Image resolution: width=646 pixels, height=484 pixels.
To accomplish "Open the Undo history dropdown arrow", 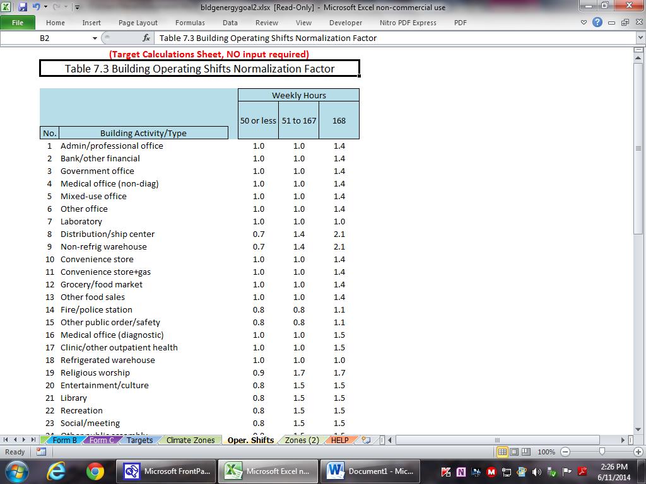I will point(45,7).
